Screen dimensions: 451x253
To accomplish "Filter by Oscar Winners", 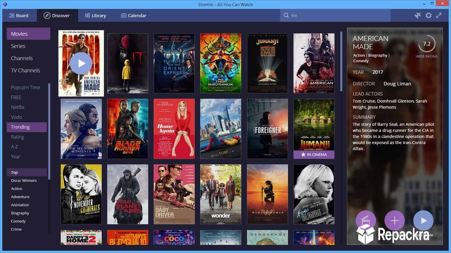I will point(27,180).
